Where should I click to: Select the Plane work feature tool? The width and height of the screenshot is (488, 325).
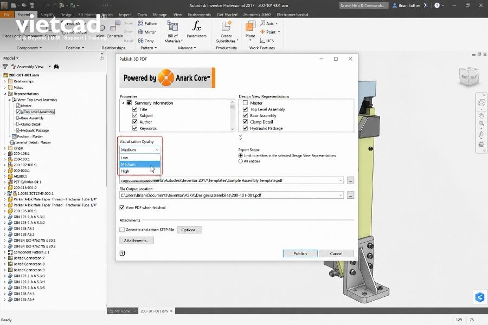(x=250, y=30)
